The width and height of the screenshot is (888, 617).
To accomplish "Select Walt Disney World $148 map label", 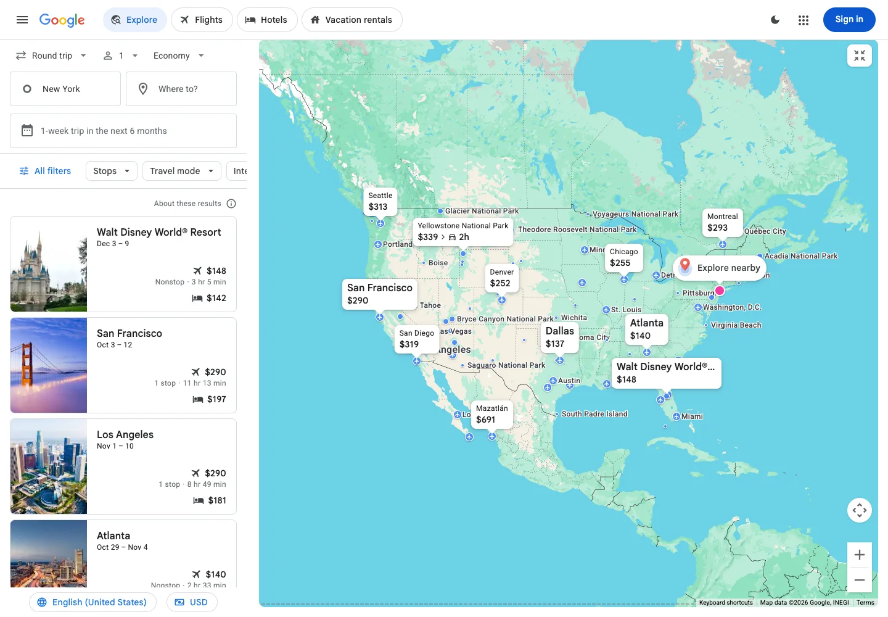I will click(666, 373).
